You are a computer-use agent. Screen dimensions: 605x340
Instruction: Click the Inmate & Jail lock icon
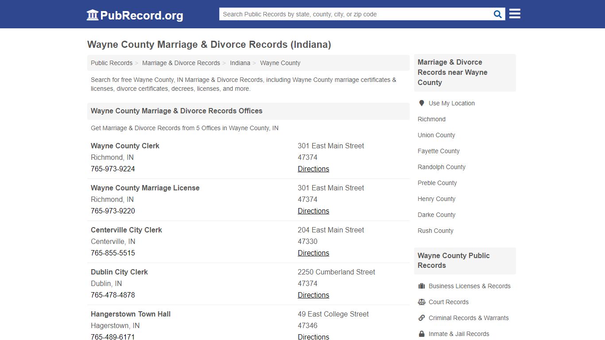(x=422, y=334)
